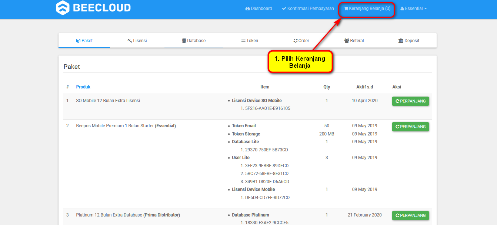Switch to the Referal tab
Screen dimensions: 497x225
(354, 41)
